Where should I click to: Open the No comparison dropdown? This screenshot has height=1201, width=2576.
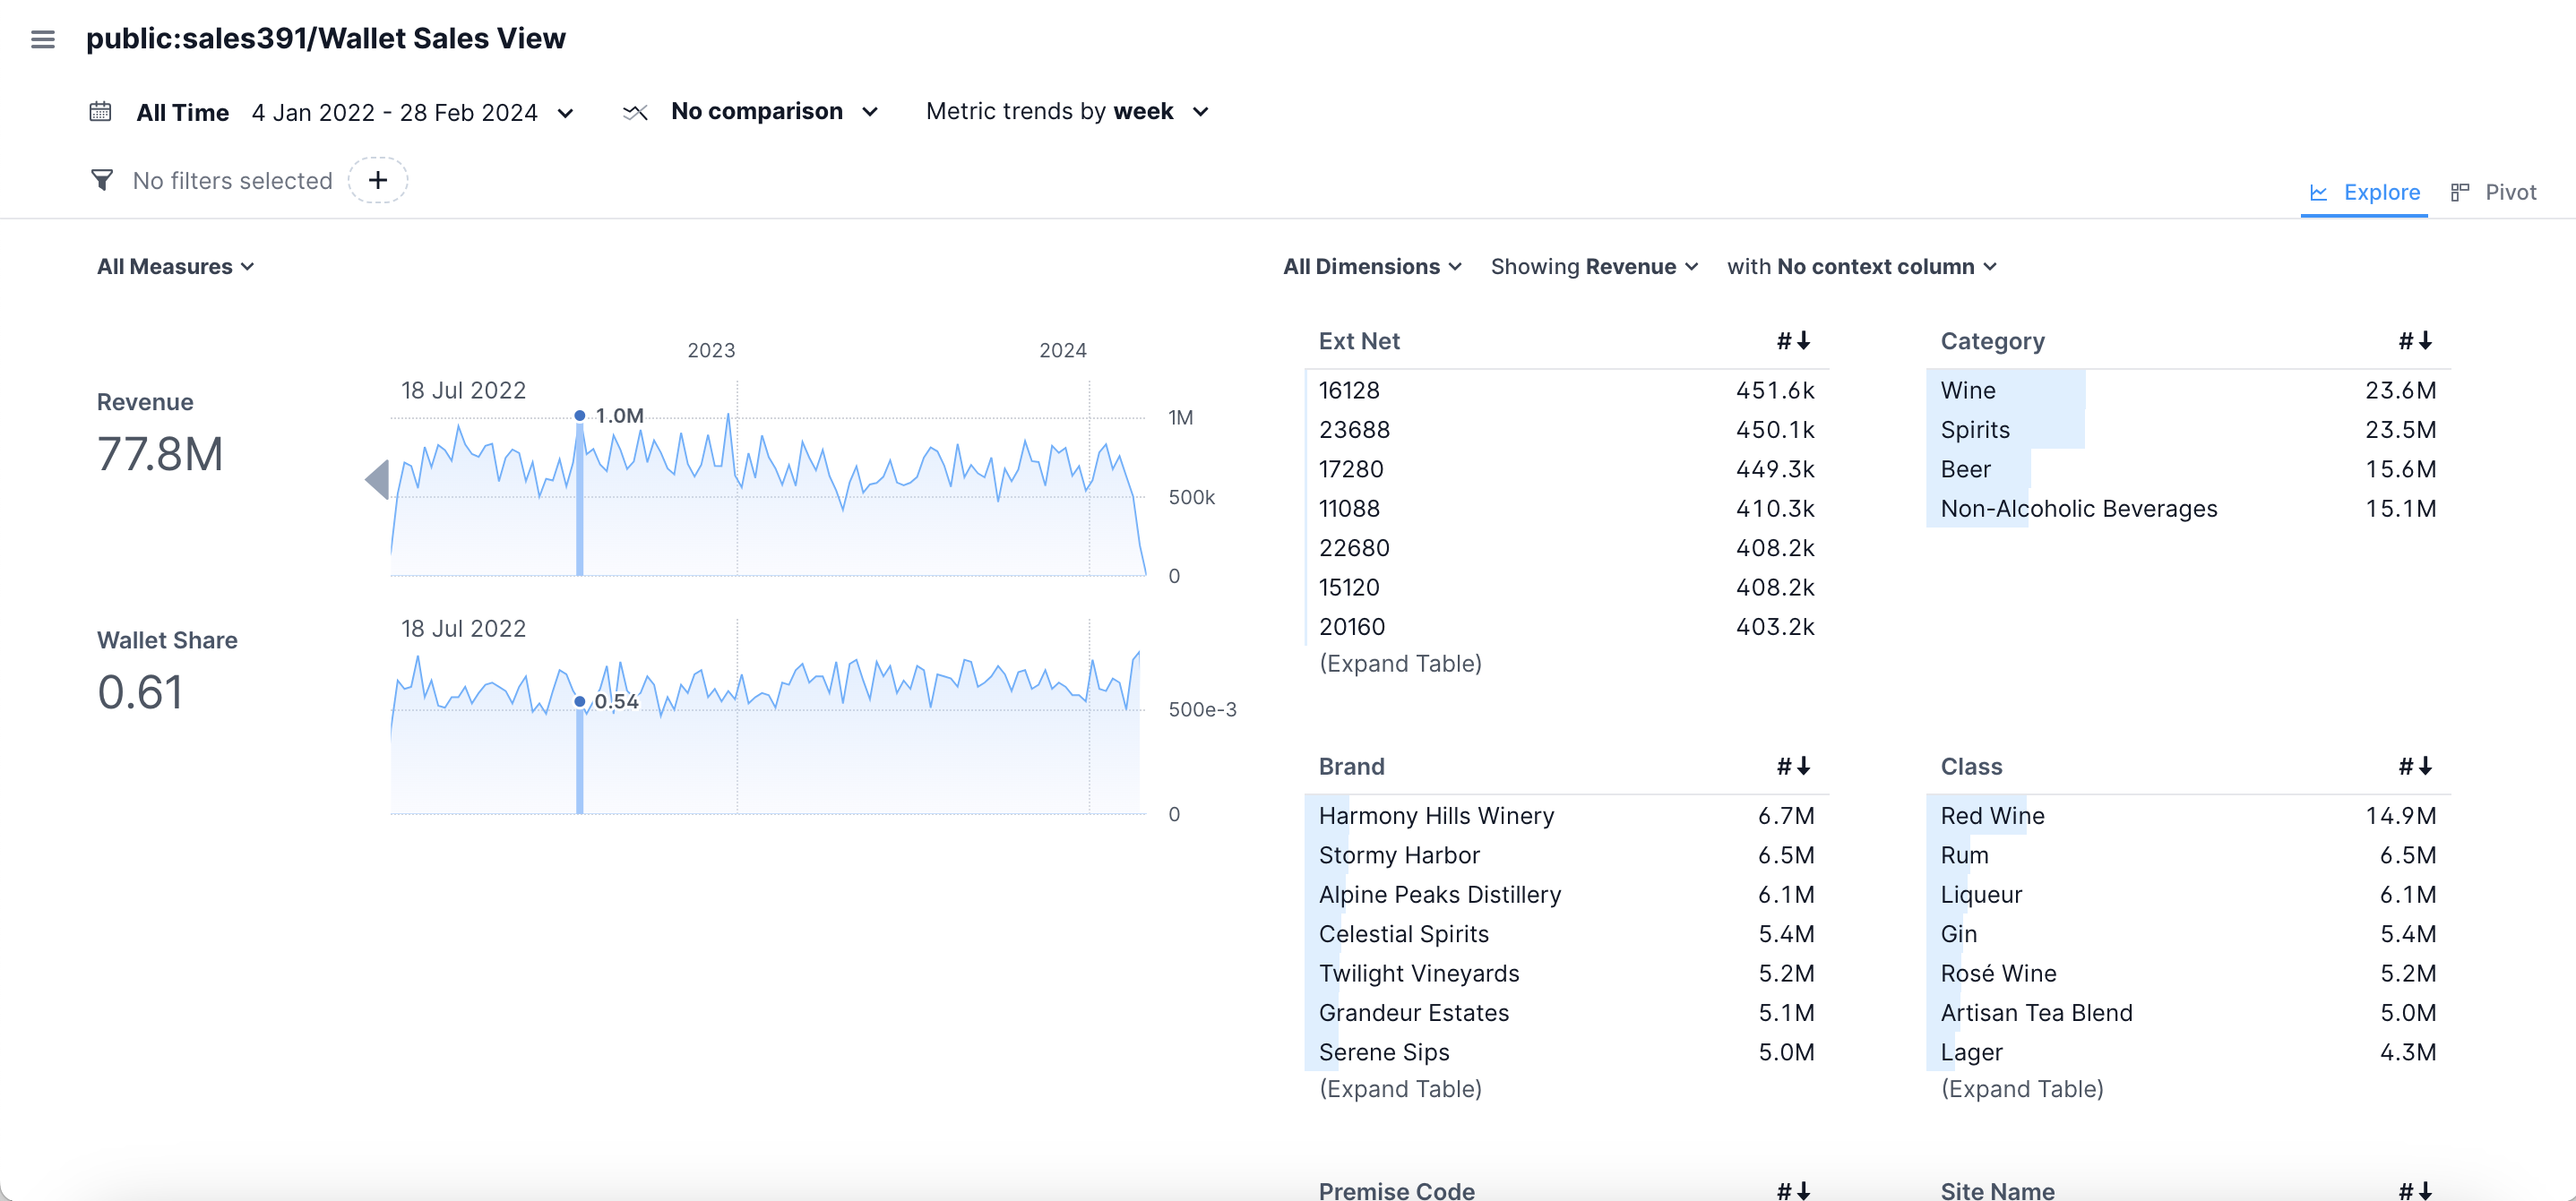click(774, 111)
